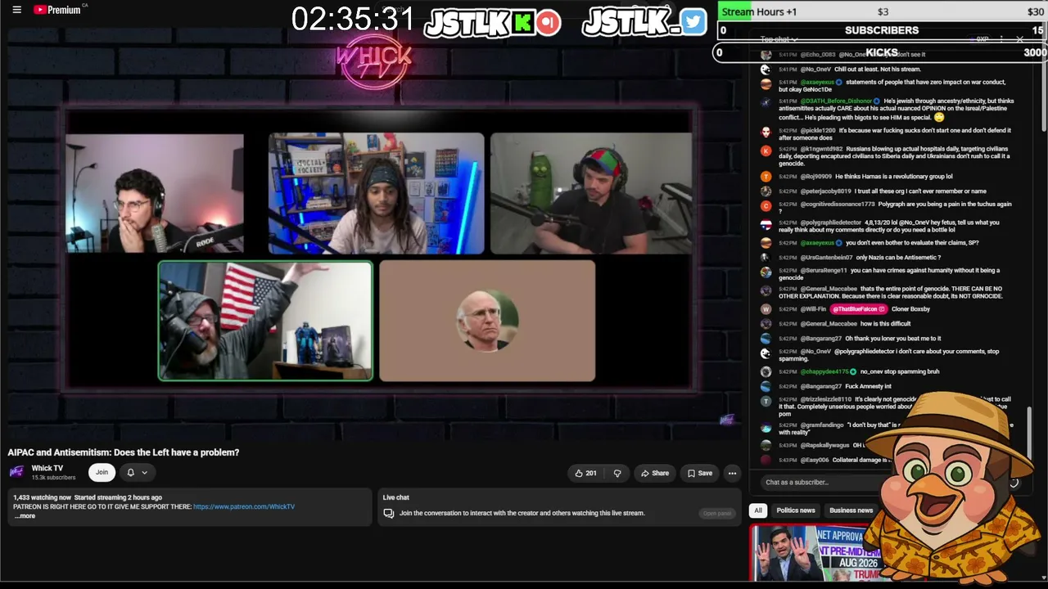This screenshot has width=1048, height=589.
Task: Click the @D3ATH_Before_Dishonor username
Action: coord(836,101)
